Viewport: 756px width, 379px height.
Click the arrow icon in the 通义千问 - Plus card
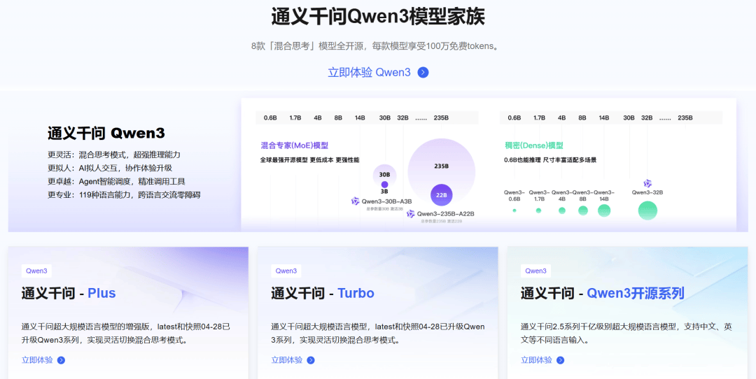point(61,360)
